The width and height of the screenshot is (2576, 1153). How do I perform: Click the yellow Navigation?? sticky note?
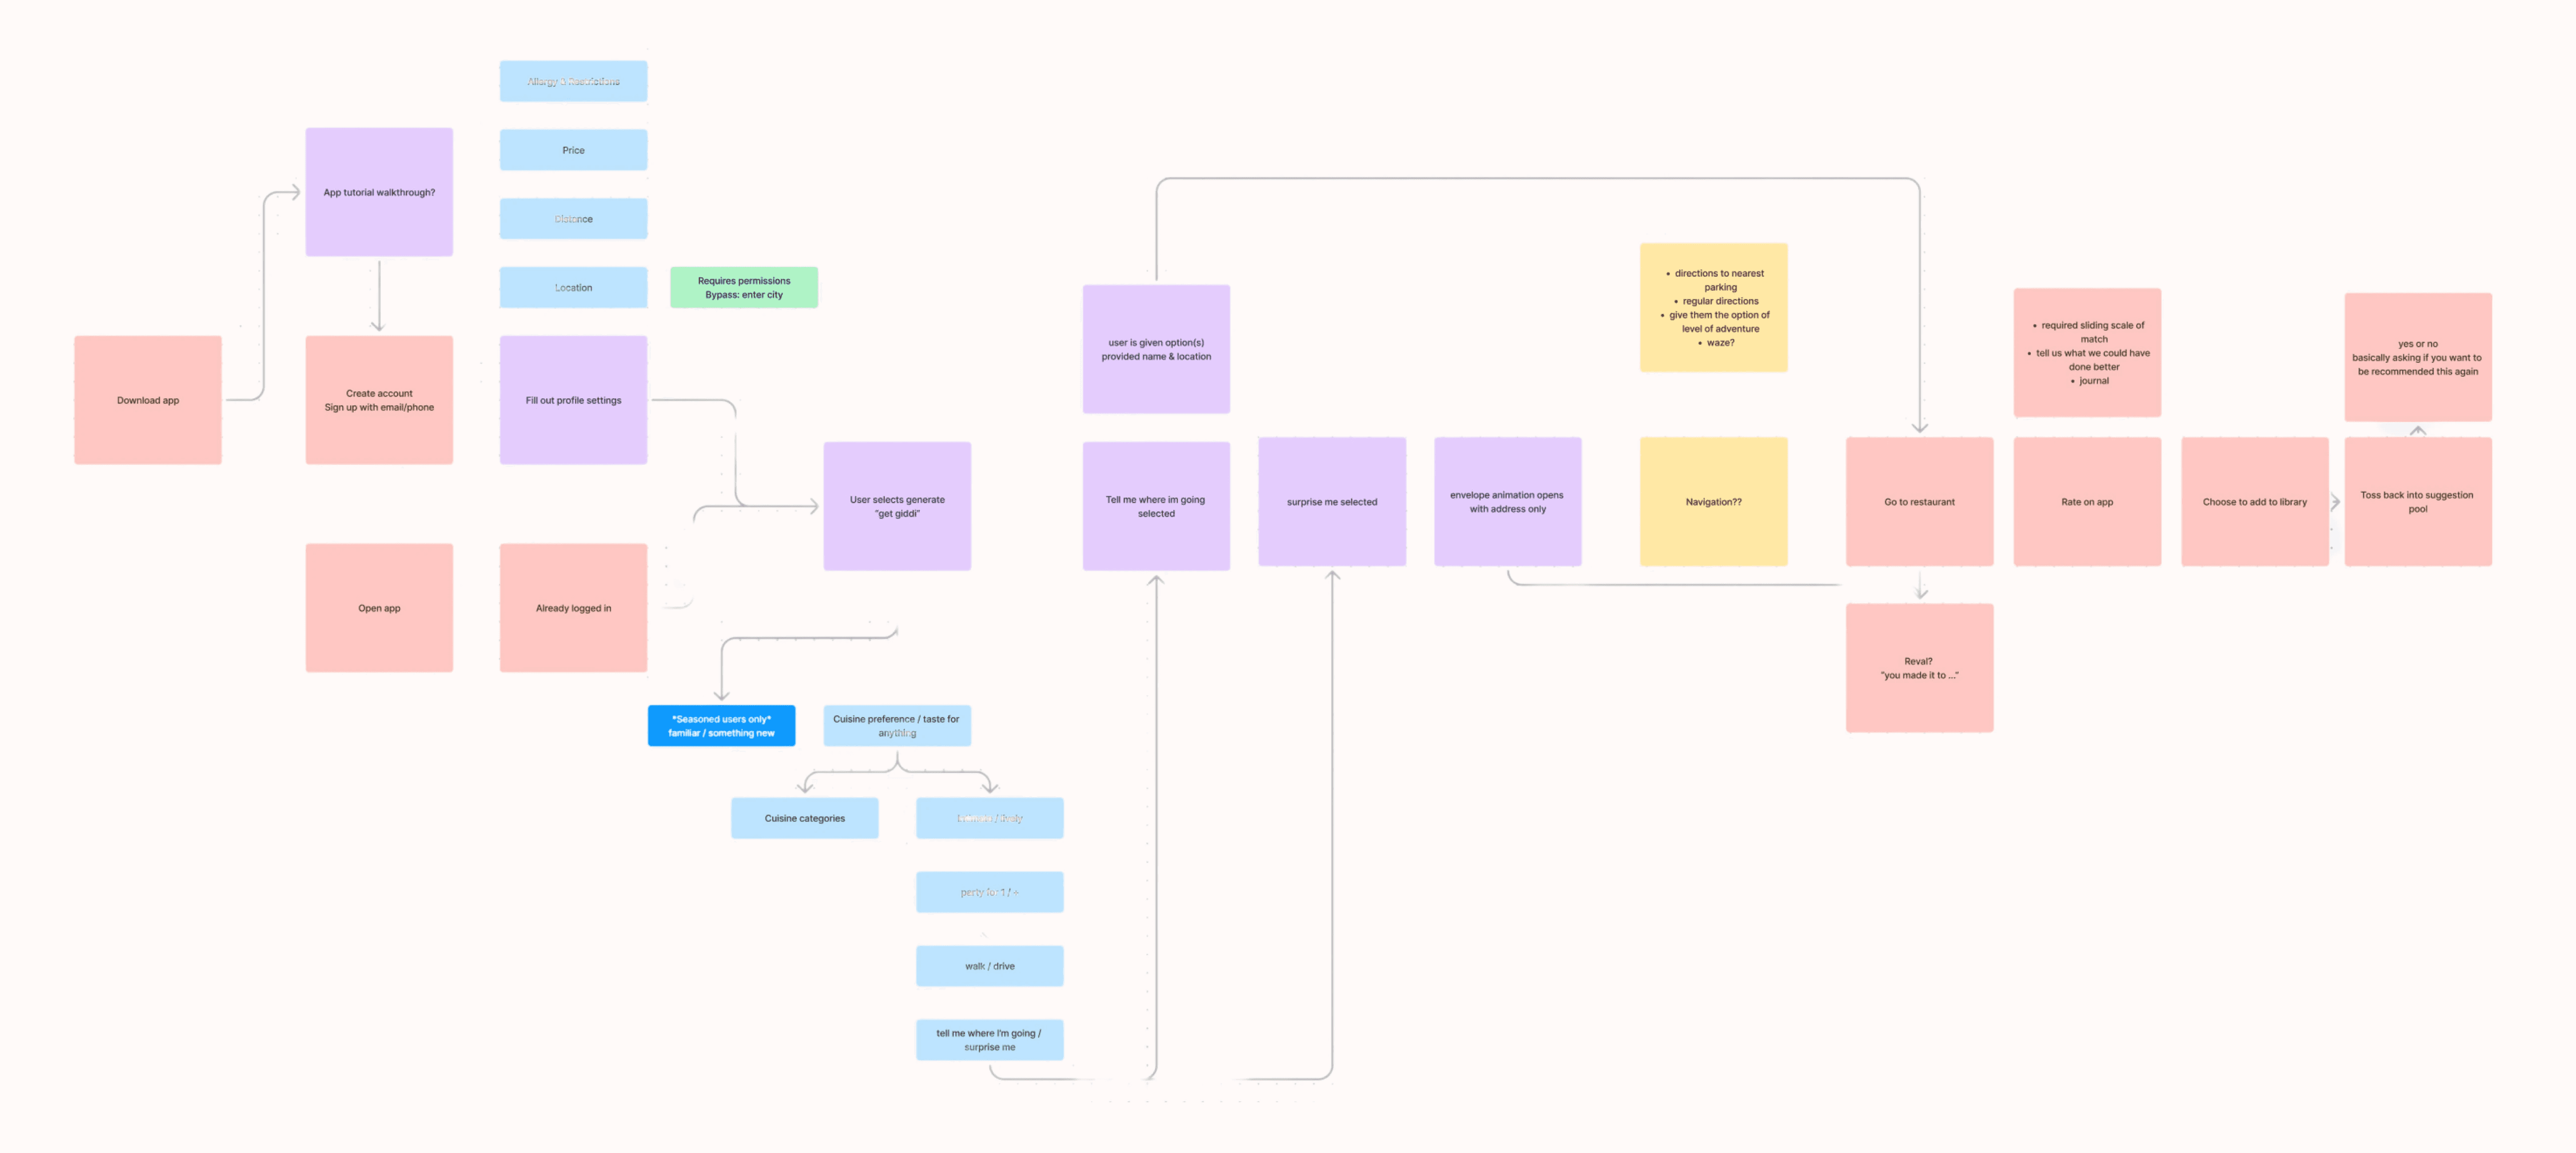click(1713, 502)
